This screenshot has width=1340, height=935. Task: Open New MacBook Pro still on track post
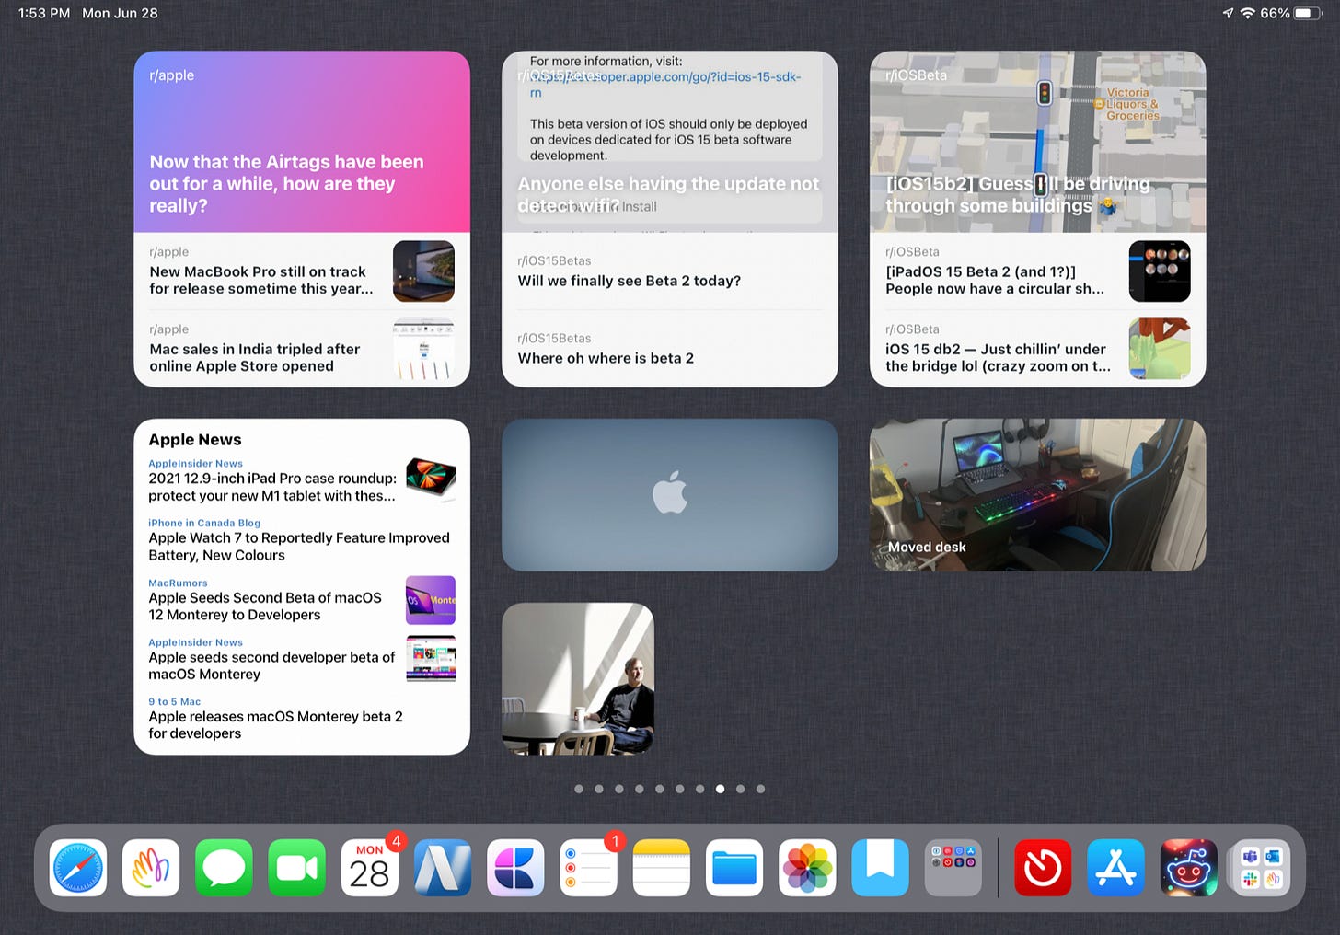click(x=302, y=271)
